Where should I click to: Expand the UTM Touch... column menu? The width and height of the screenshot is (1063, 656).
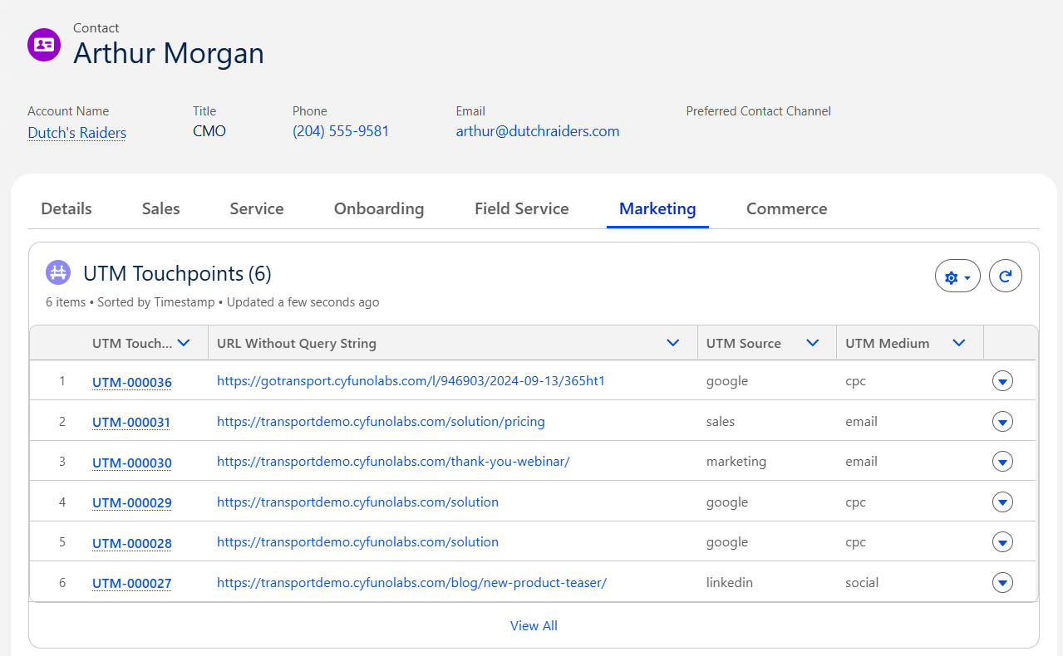coord(185,343)
